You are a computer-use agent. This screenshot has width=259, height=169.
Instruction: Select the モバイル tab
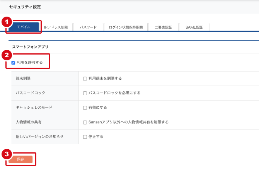(x=24, y=27)
